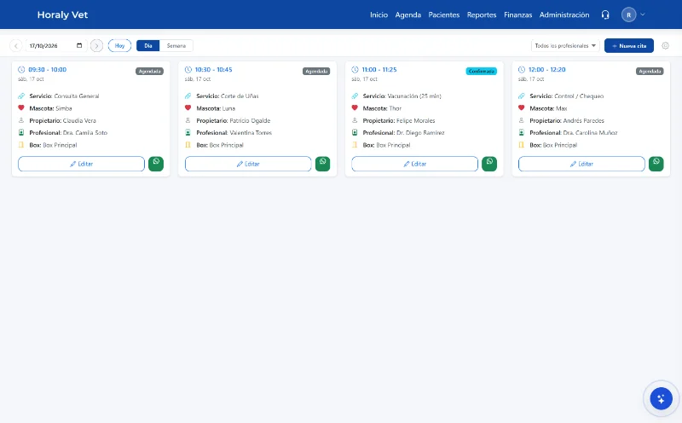Open the AI assistant sparkle button

click(x=662, y=398)
